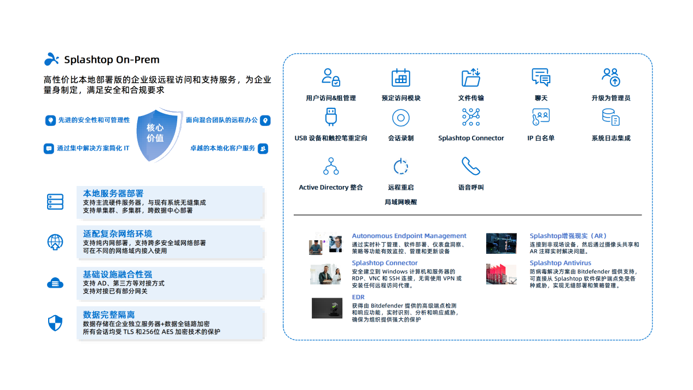Click the 基础设施融合性强 heading
Viewport: 693px width, 390px height.
click(118, 274)
